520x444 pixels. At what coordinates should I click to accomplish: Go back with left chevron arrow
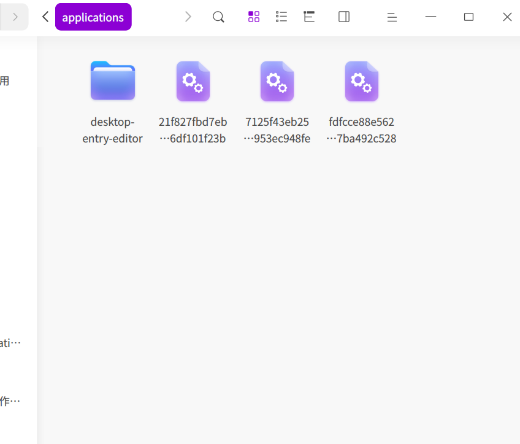click(x=45, y=17)
